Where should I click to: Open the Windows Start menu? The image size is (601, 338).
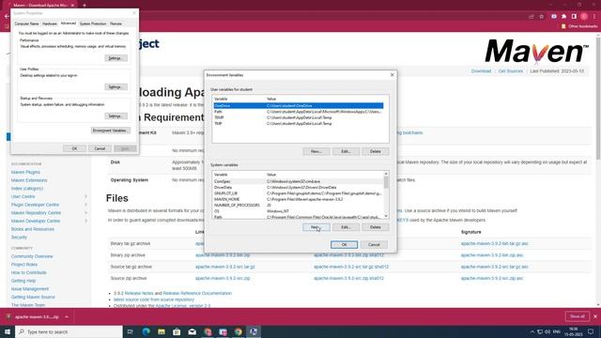pyautogui.click(x=8, y=331)
